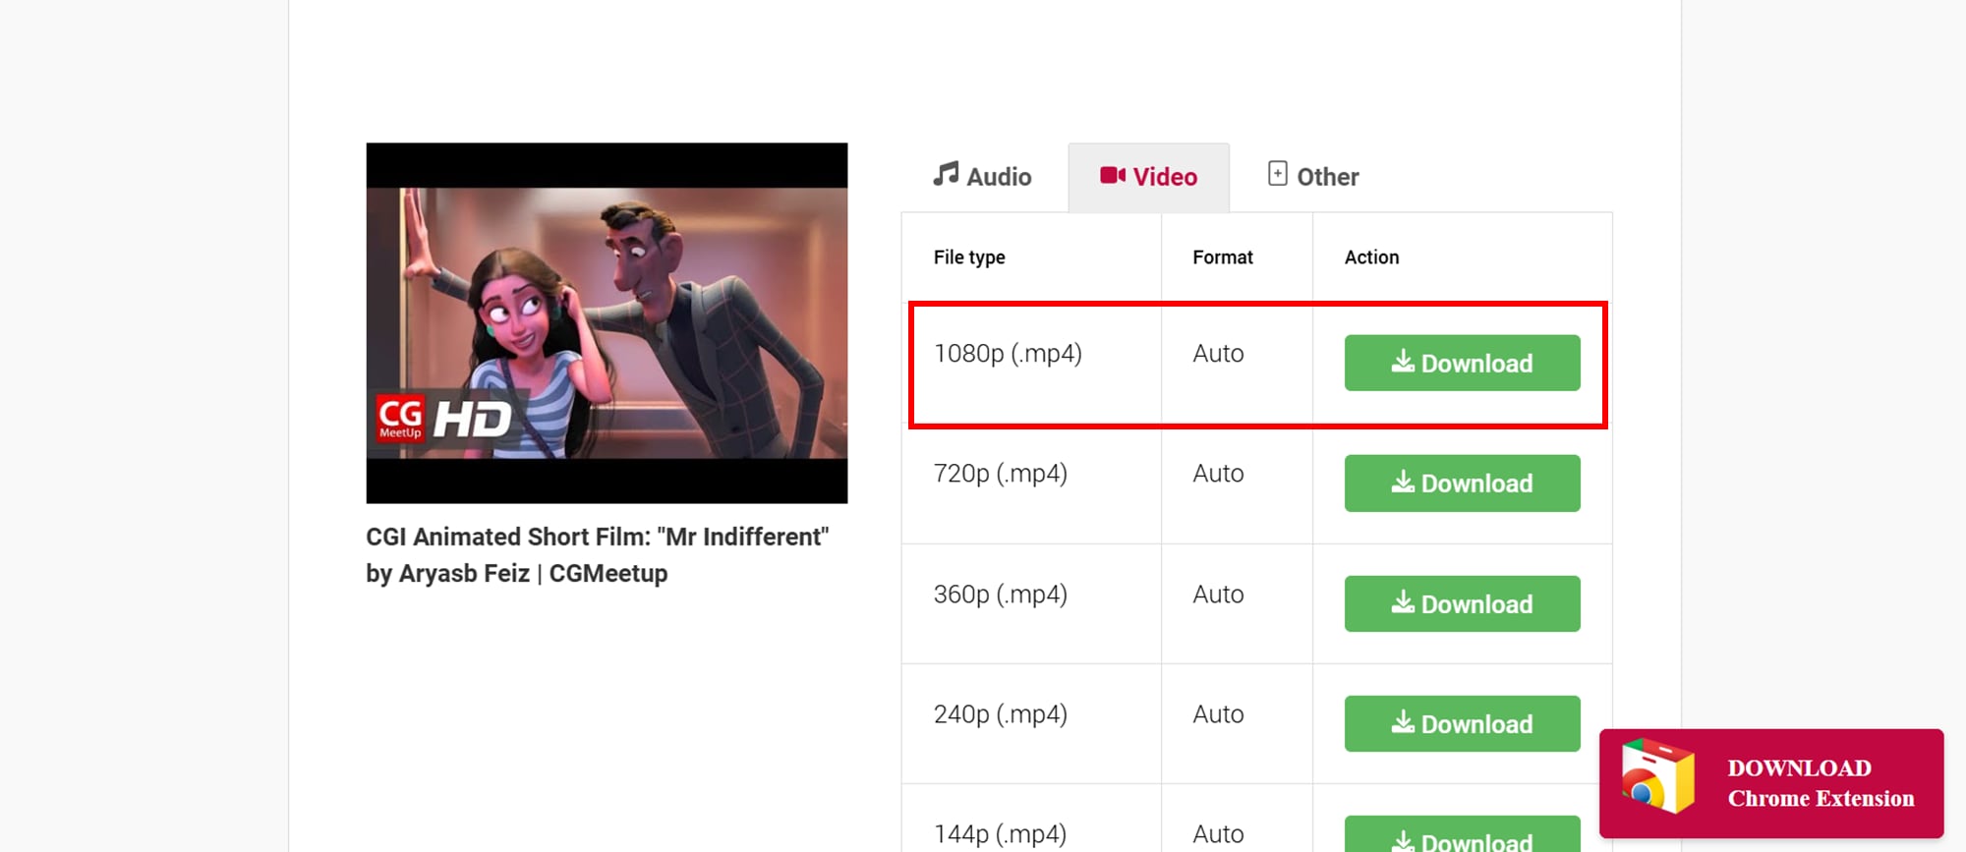1966x852 pixels.
Task: Download the 720p (.mp4) video
Action: pos(1462,483)
